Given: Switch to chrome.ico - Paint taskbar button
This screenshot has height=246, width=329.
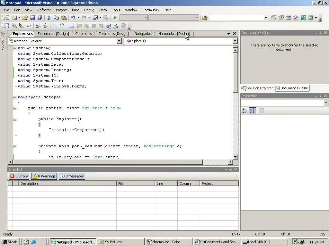Looking at the screenshot, I should click(168, 242).
